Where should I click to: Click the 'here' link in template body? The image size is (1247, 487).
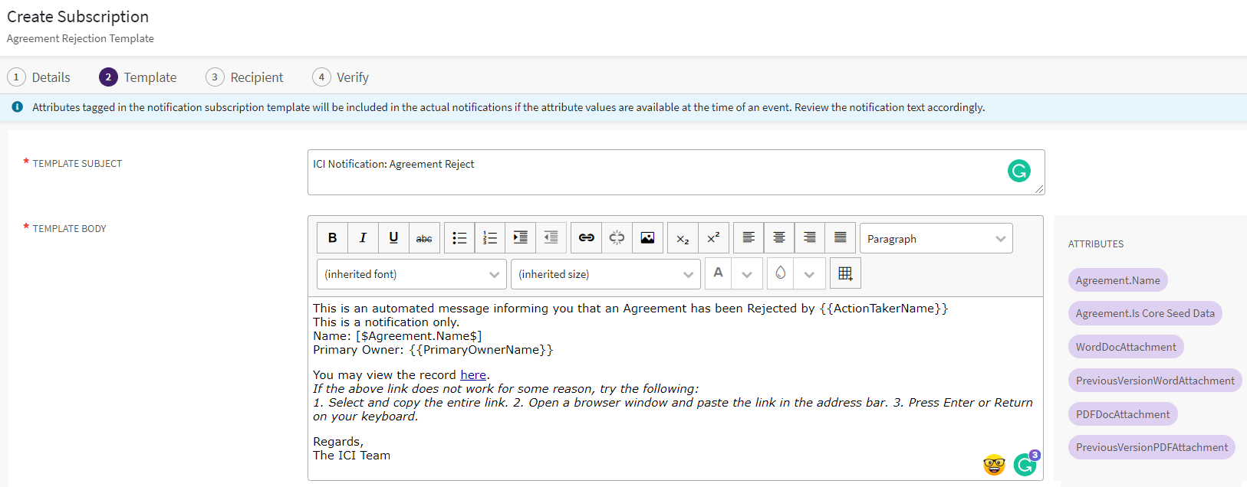[472, 375]
